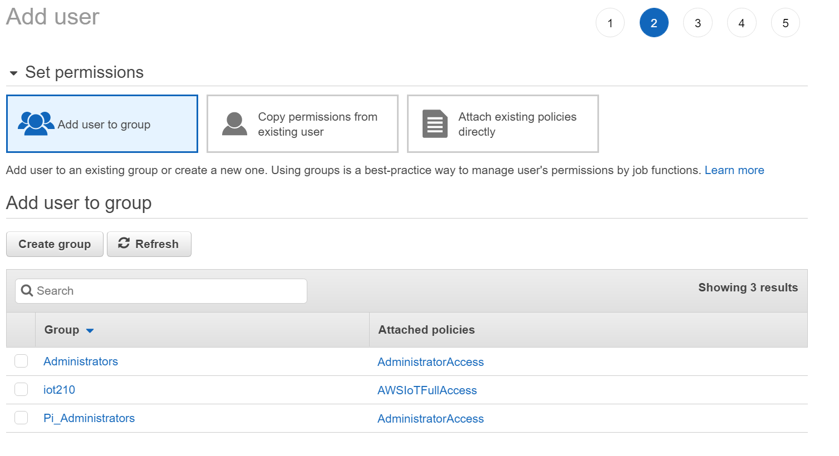Open the iot210 group link
Viewport: 839px width, 456px height.
tap(58, 390)
